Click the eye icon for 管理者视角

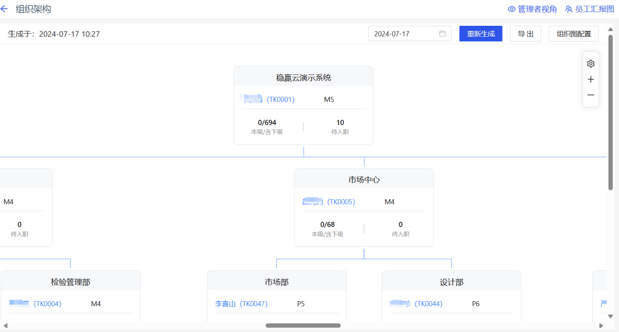[x=512, y=9]
